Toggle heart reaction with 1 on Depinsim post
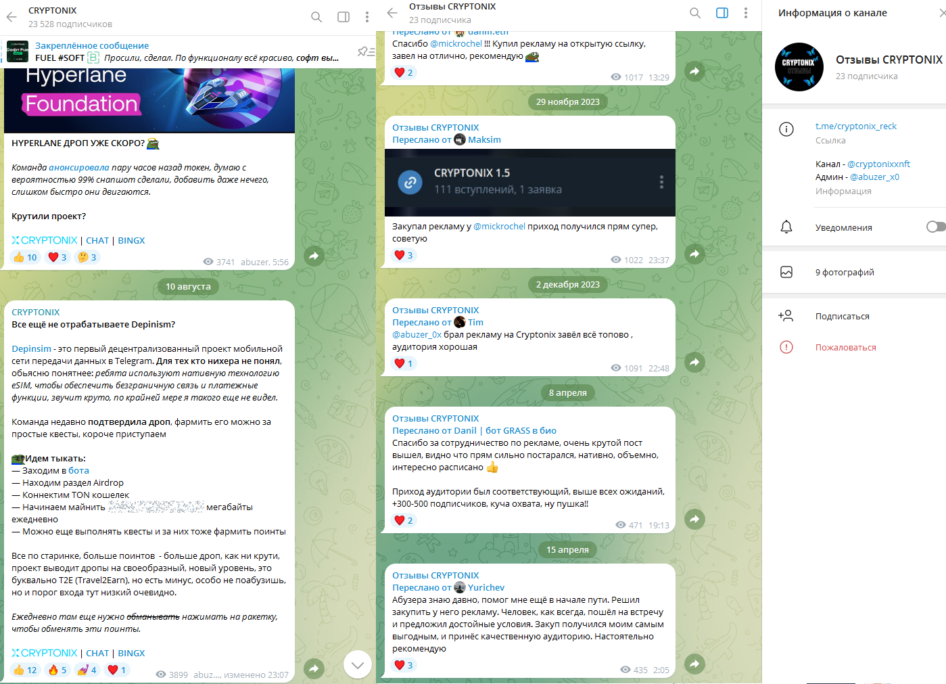The height and width of the screenshot is (684, 946). 116,670
